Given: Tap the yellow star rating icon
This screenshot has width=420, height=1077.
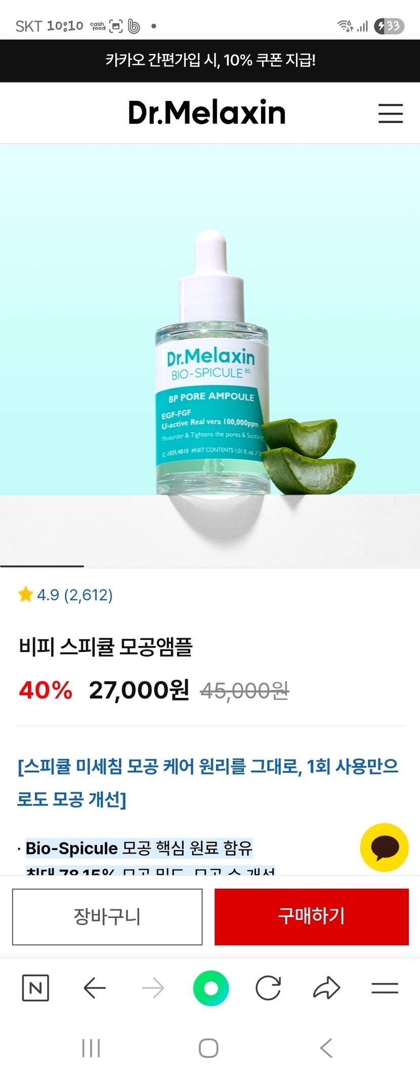Looking at the screenshot, I should tap(25, 594).
